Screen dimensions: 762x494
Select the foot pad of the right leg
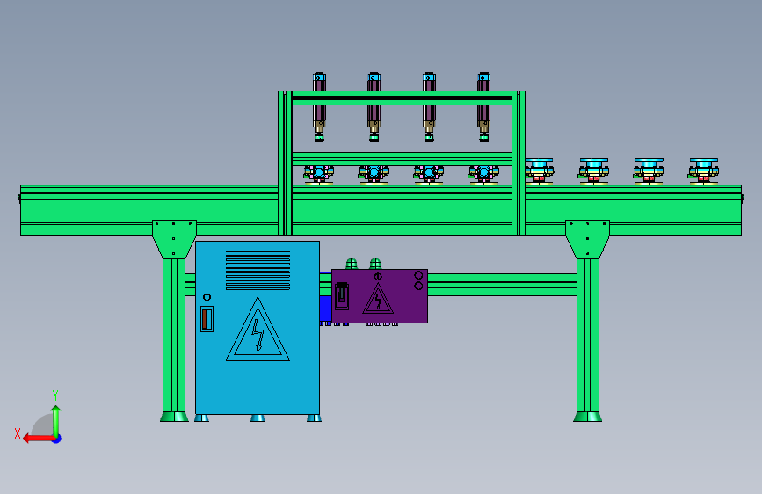587,417
